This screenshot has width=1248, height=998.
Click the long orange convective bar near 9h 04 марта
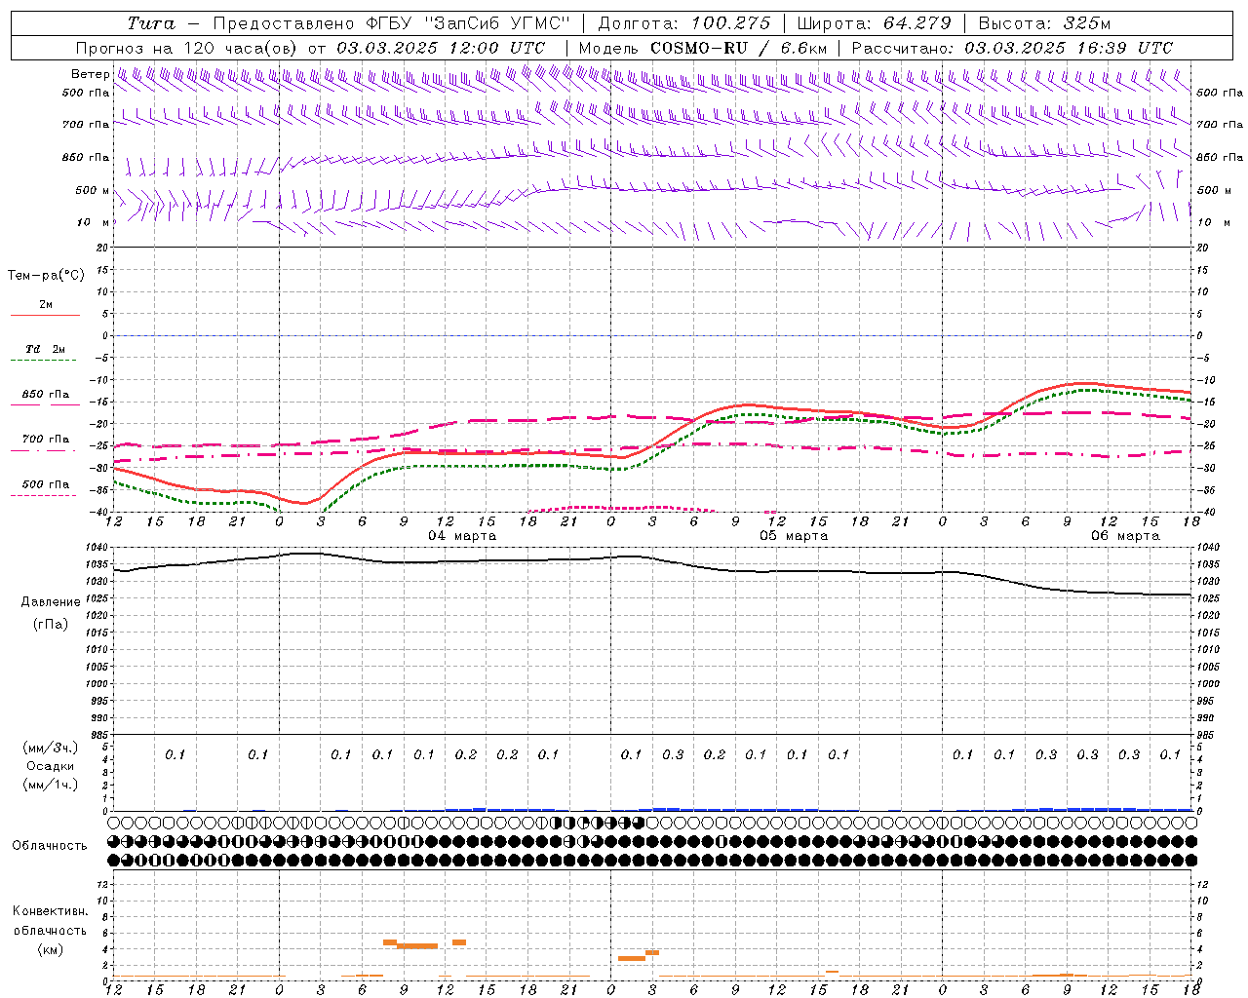pyautogui.click(x=417, y=946)
